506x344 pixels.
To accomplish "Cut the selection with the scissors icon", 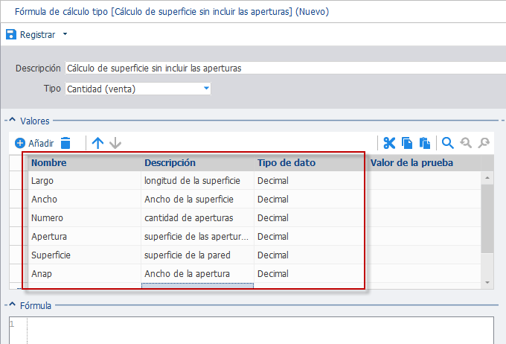I will point(389,143).
